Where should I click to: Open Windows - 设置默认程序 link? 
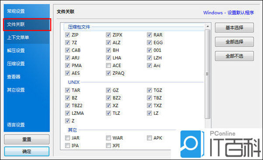228,13
